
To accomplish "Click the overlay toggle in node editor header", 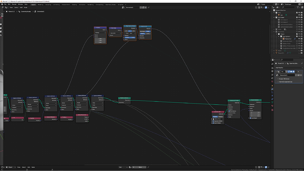I will pyautogui.click(x=266, y=7).
